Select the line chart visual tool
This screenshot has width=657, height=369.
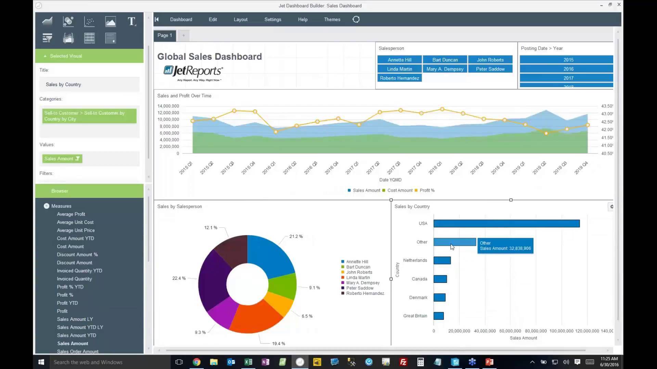coord(47,21)
